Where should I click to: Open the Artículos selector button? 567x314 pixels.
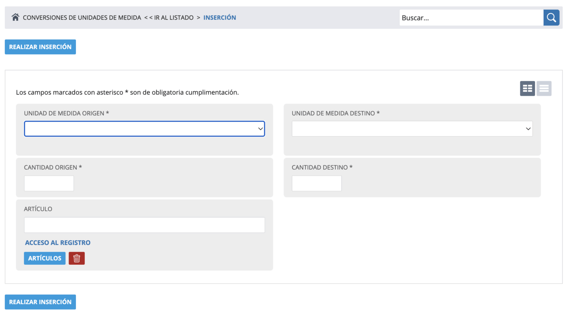tap(45, 258)
